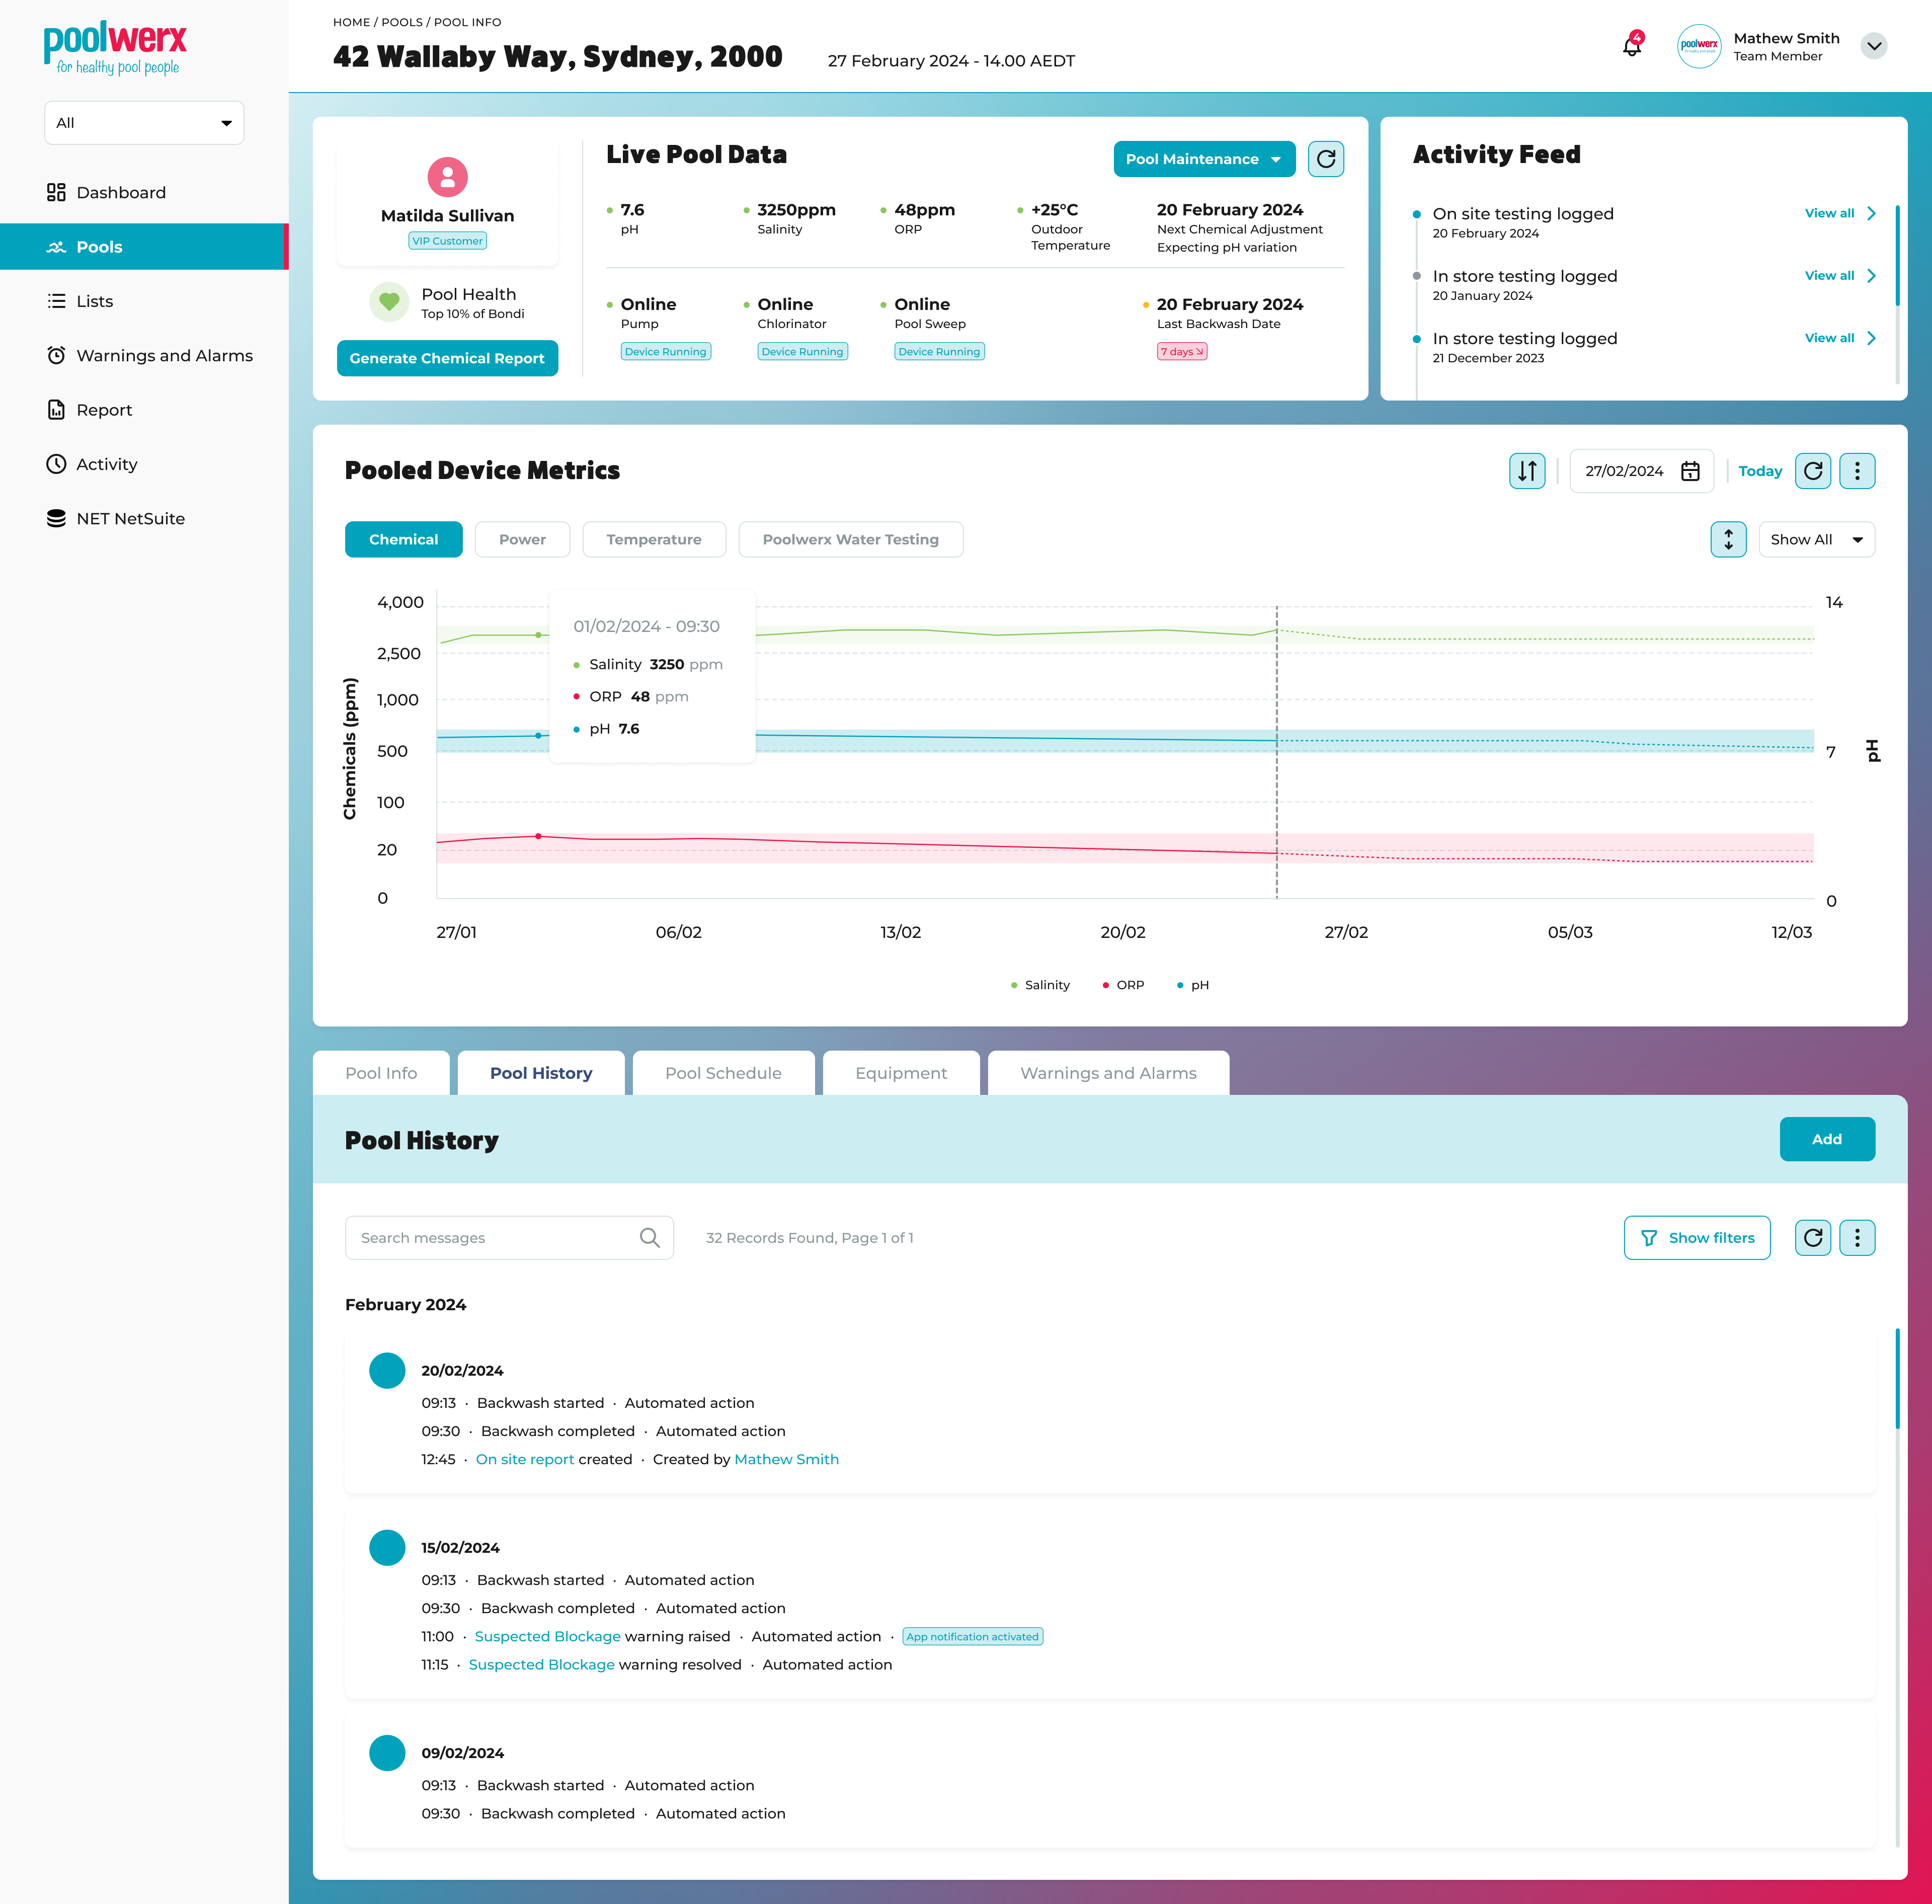
Task: Select the Pool History tab
Action: [541, 1073]
